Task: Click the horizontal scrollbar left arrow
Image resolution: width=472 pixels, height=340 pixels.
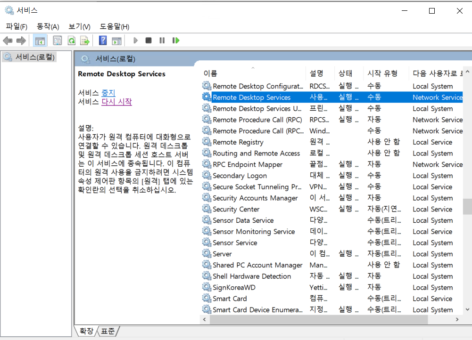Action: (x=205, y=319)
